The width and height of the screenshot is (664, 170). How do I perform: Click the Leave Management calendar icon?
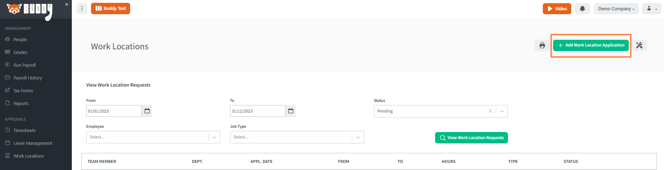[7, 143]
